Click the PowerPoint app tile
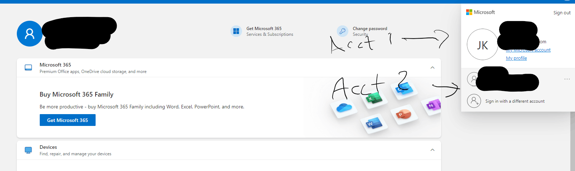Image resolution: width=575 pixels, height=171 pixels. point(404,115)
